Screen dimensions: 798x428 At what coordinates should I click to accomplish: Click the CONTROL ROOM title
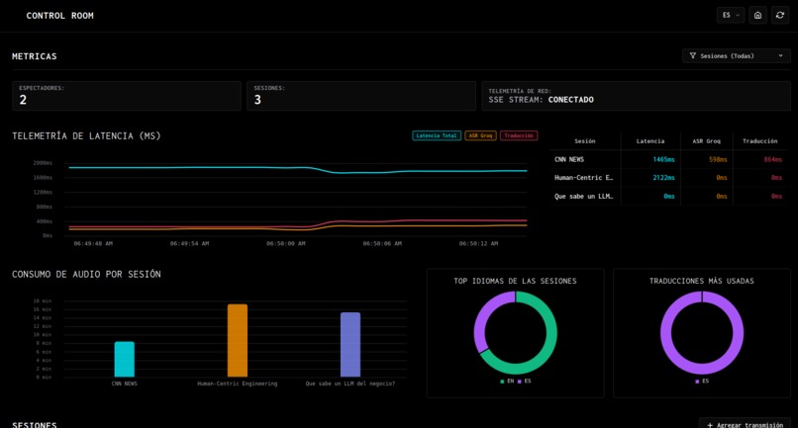pyautogui.click(x=60, y=16)
